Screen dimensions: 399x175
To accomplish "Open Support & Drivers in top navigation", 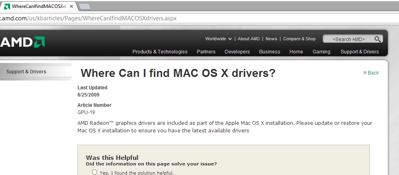I will tap(359, 52).
